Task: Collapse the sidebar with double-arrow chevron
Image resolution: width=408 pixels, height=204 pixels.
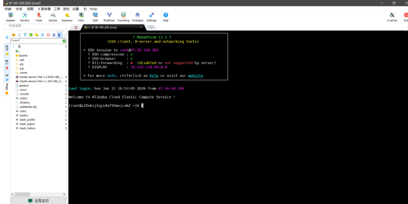Action: (x=7, y=37)
